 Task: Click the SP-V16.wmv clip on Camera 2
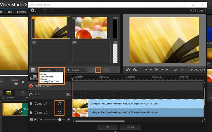[x=138, y=112]
